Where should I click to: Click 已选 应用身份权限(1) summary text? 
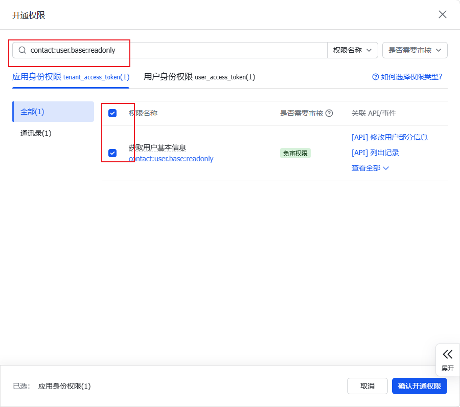point(52,386)
